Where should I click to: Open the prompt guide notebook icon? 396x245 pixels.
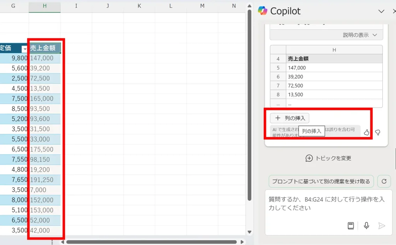point(351,226)
